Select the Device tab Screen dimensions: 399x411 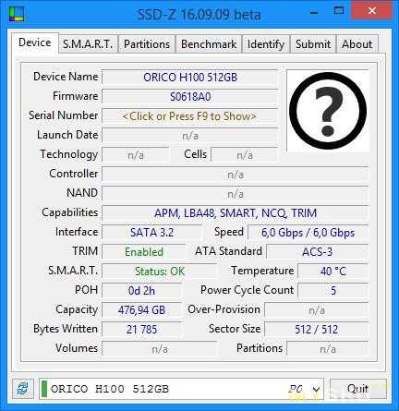pos(35,42)
